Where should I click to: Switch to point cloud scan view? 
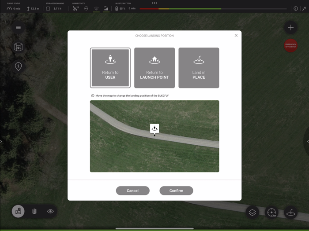pyautogui.click(x=34, y=211)
